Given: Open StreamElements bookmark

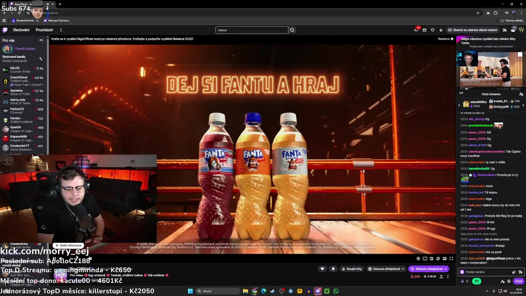Looking at the screenshot, I should (x=25, y=21).
